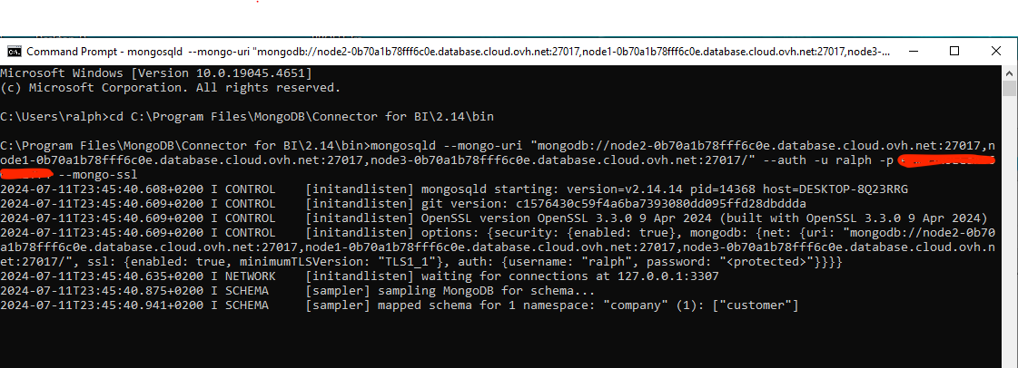1018x368 pixels.
Task: Close the Command Prompt window
Action: point(993,51)
